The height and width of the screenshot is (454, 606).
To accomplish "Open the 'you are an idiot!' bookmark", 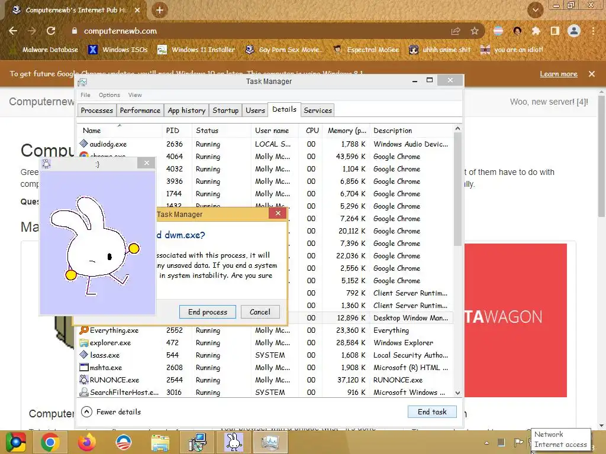I will coord(512,50).
